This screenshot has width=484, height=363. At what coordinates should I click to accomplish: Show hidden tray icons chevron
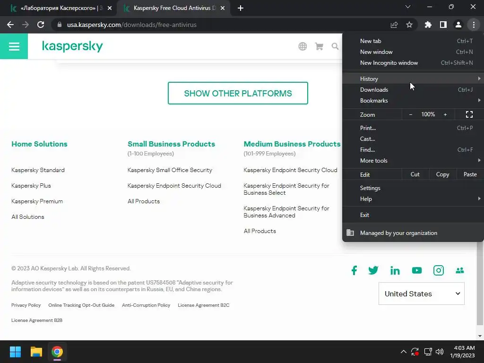click(404, 352)
